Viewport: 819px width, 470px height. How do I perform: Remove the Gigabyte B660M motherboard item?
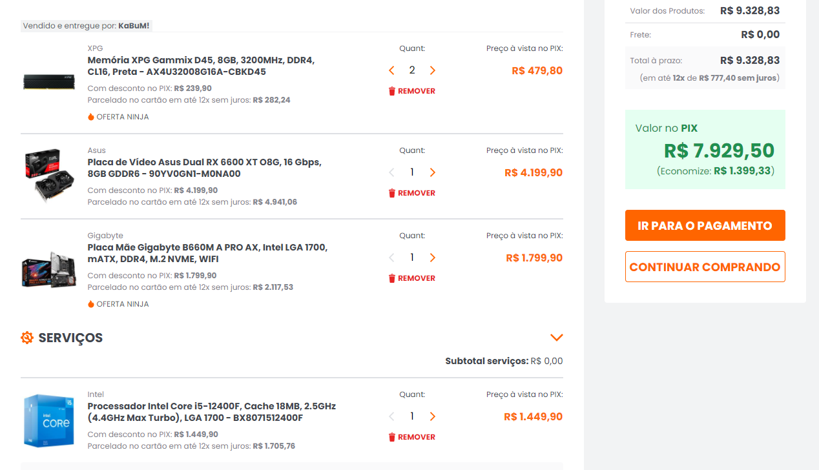412,278
